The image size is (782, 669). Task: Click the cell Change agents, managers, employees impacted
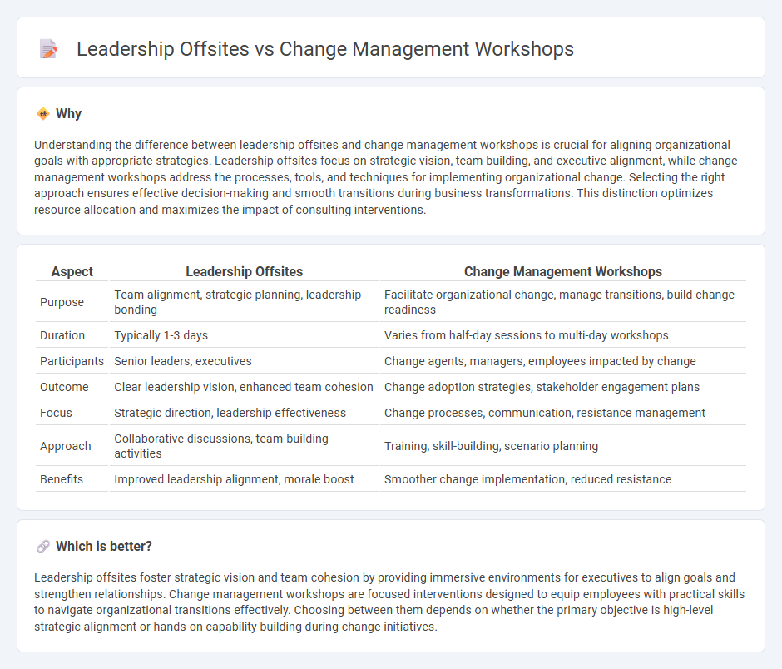tap(563, 361)
